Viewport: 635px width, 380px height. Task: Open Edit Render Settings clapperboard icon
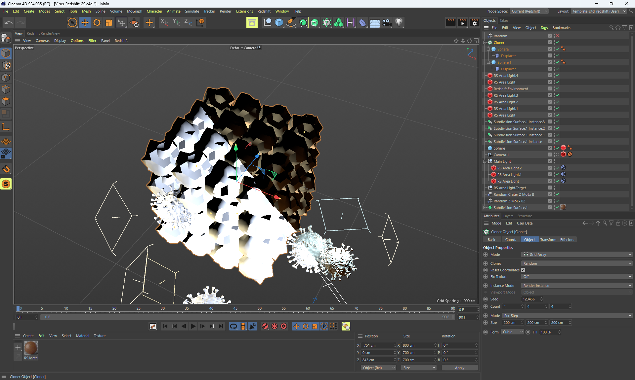[x=474, y=22]
